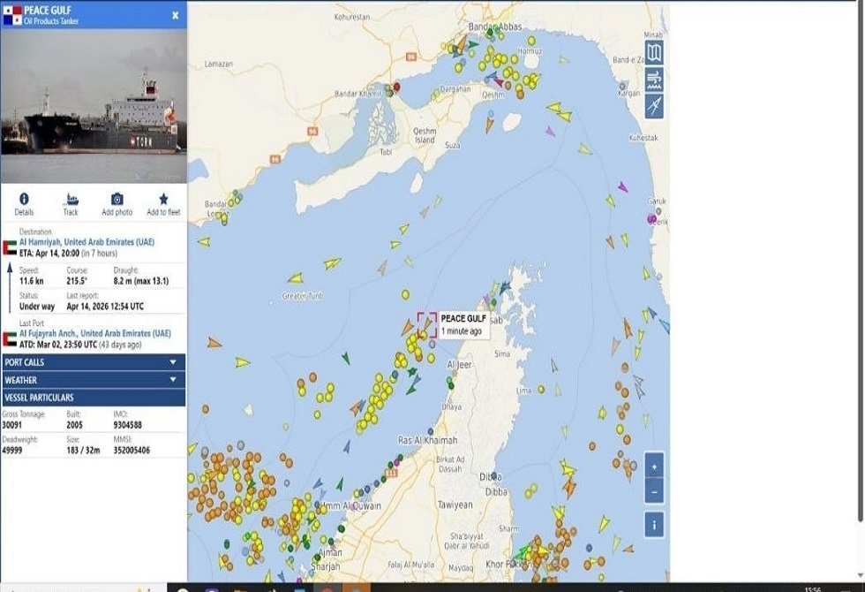Screen dimensions: 865x592
Task: Add PEACE GULF to fleet star
Action: [x=163, y=203]
